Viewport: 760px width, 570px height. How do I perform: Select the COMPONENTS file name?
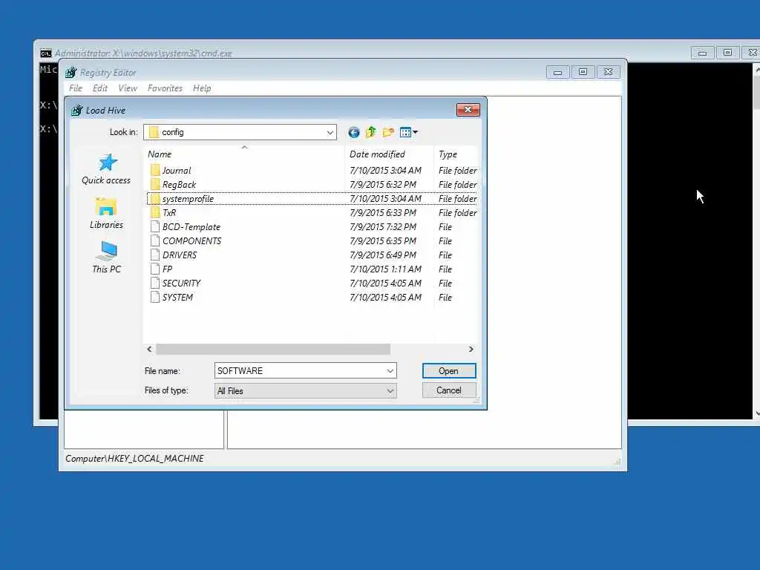pos(192,241)
